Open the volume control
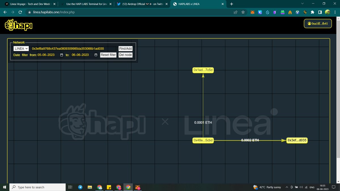Screen dimensions: 340x191 click(x=301, y=187)
